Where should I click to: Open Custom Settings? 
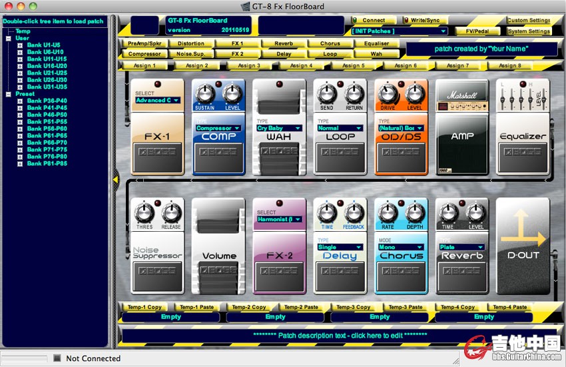529,20
